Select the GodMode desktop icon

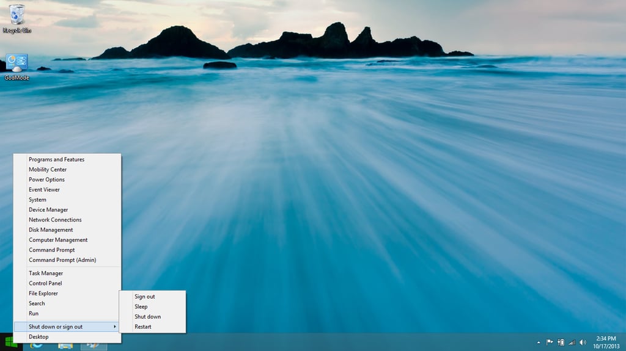pyautogui.click(x=17, y=67)
